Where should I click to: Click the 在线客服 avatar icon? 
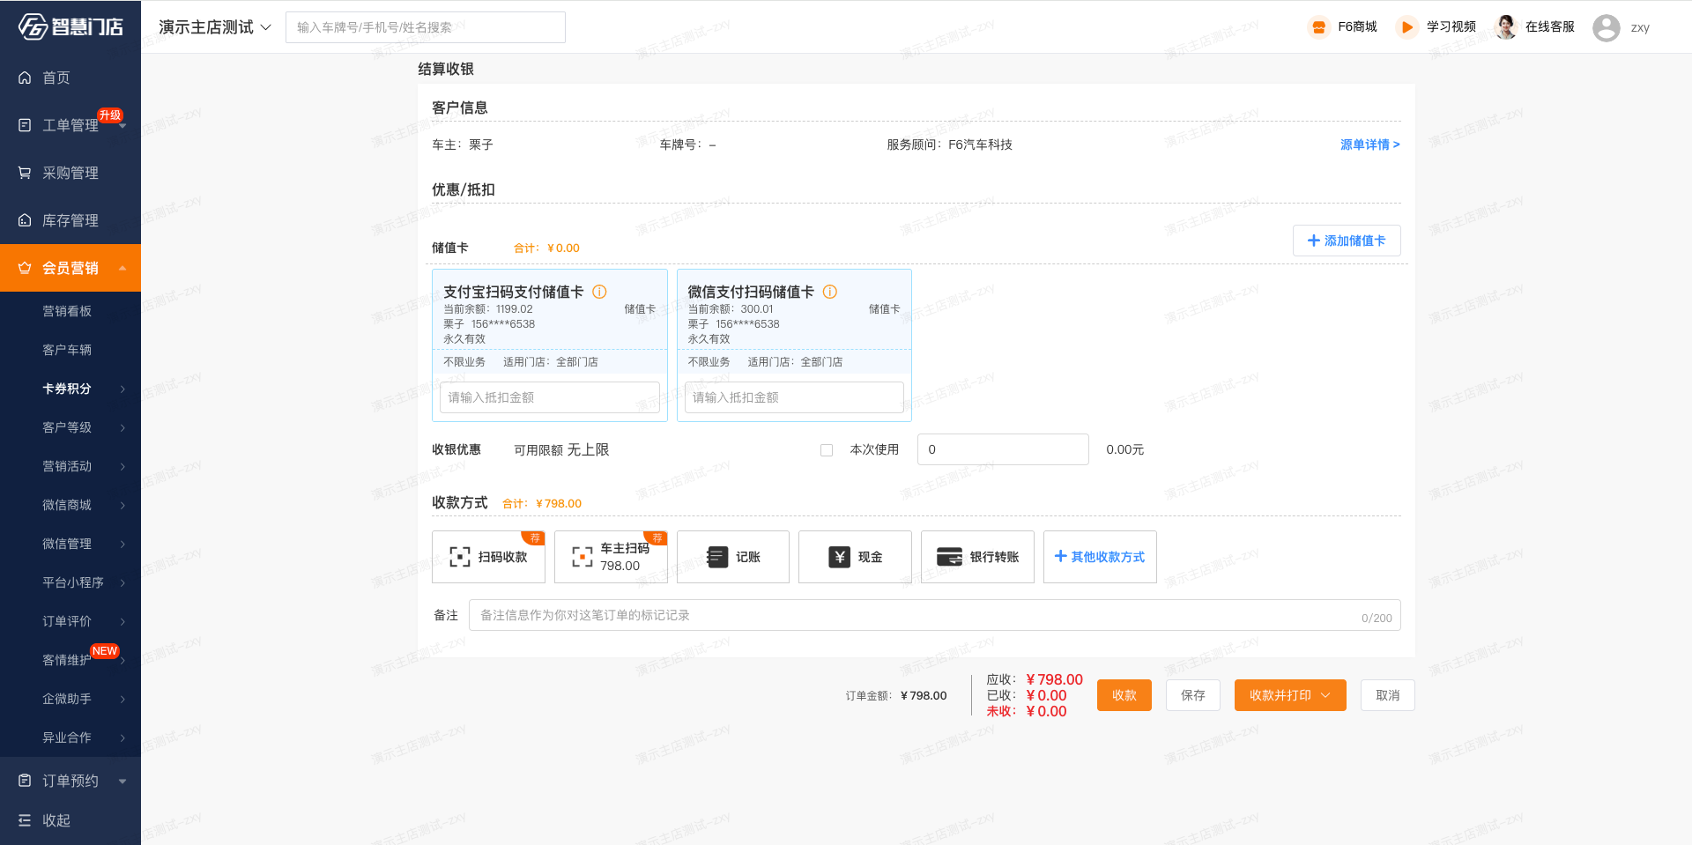pos(1506,27)
